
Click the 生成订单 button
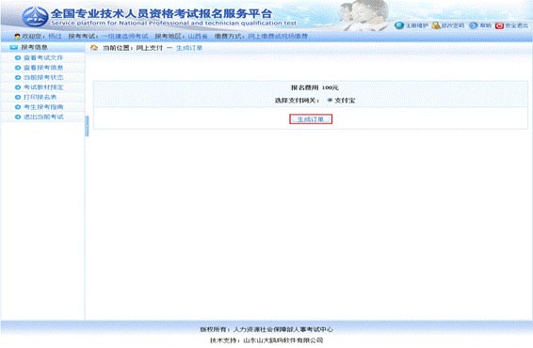click(311, 119)
